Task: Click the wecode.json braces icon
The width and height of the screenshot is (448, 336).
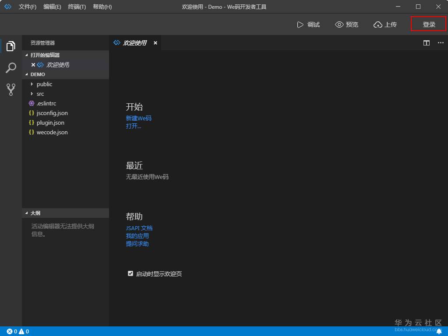Action: 32,132
